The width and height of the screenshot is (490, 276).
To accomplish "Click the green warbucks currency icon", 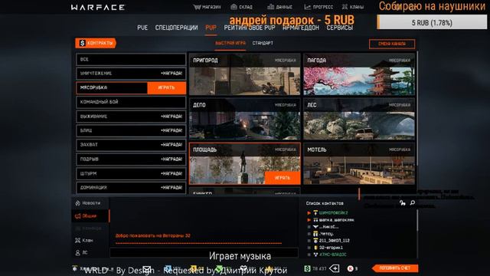I will pyautogui.click(x=308, y=268).
